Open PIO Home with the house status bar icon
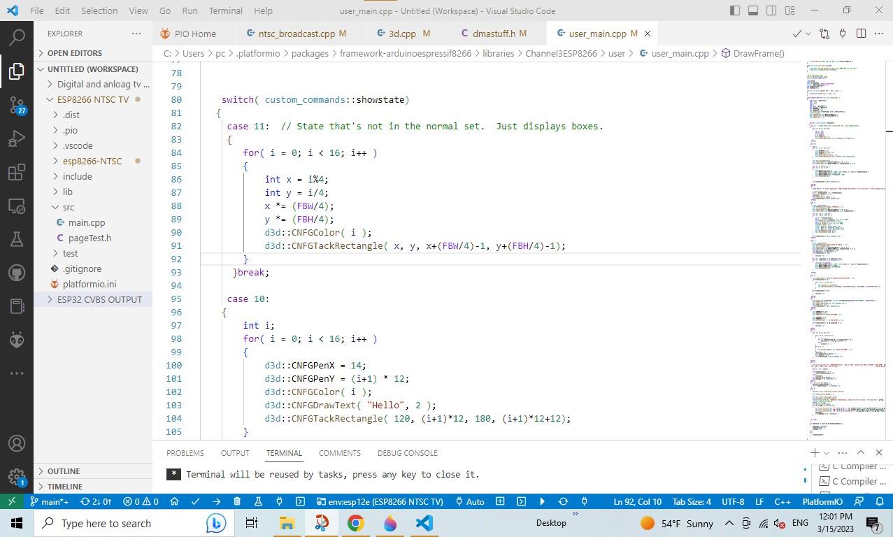The image size is (893, 537). [x=175, y=501]
